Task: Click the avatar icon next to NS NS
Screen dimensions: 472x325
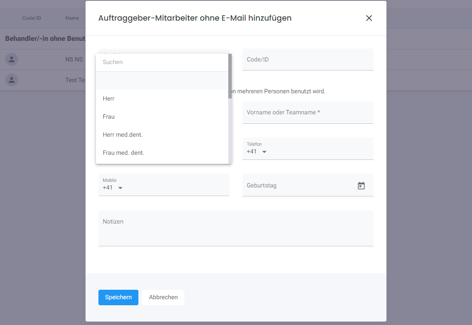Action: (11, 59)
